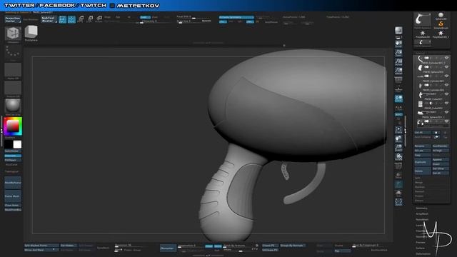457x257 pixels.
Task: Toggle Transp transparency icon
Action: click(398, 176)
